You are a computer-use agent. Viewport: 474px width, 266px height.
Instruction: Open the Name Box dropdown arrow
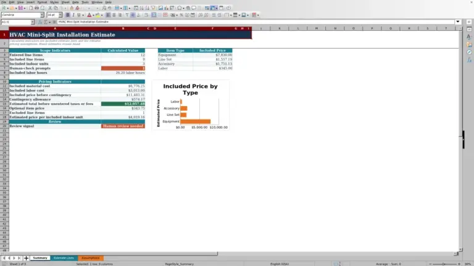click(x=33, y=22)
